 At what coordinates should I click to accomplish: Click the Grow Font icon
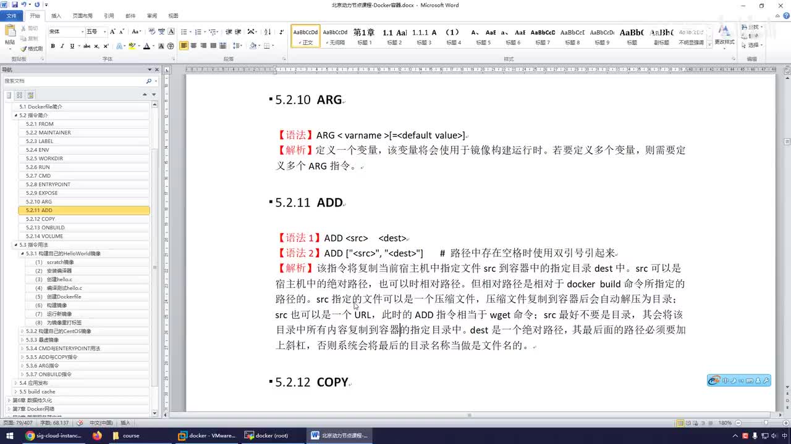pos(113,31)
